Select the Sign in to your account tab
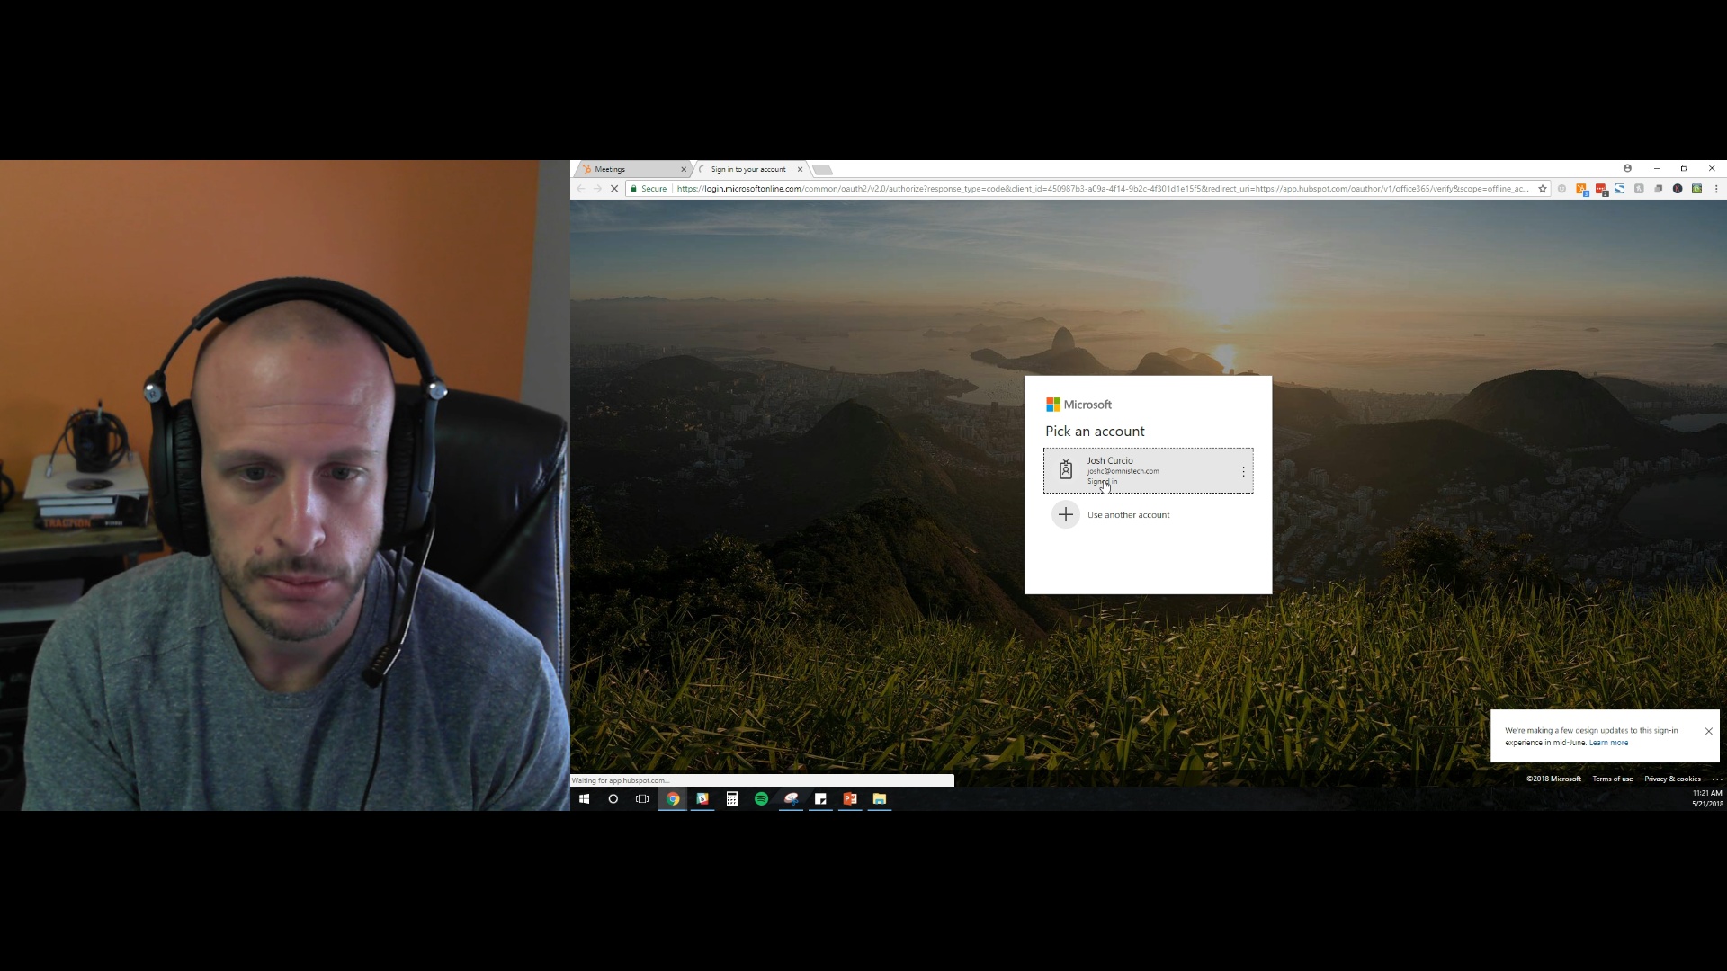Viewport: 1727px width, 971px height. pos(749,169)
